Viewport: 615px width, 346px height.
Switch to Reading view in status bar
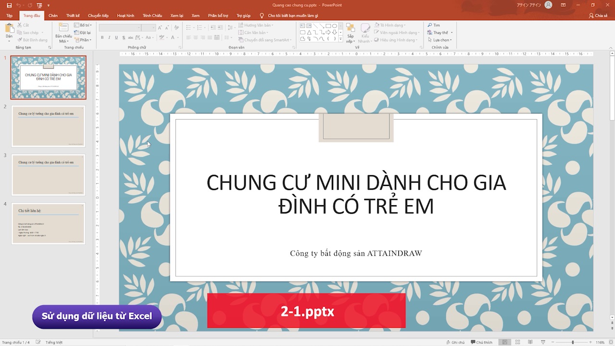pyautogui.click(x=530, y=342)
